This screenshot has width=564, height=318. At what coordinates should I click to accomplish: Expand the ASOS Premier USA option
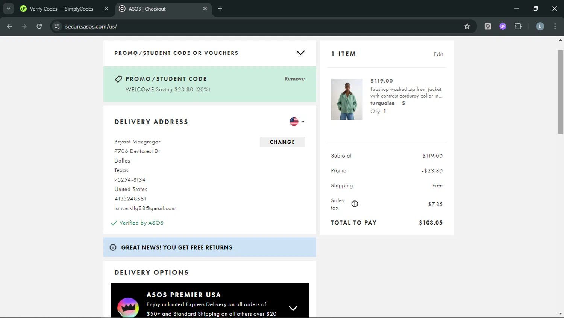[x=293, y=308]
